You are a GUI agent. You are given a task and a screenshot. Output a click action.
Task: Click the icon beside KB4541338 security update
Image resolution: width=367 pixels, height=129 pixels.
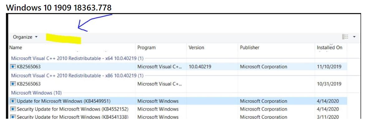13,117
